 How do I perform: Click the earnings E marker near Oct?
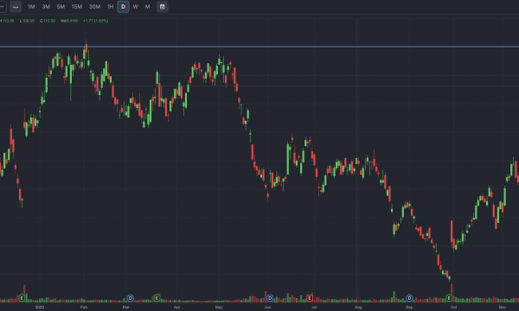point(449,298)
